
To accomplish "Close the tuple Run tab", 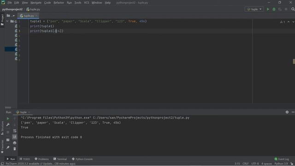I will [29, 113].
